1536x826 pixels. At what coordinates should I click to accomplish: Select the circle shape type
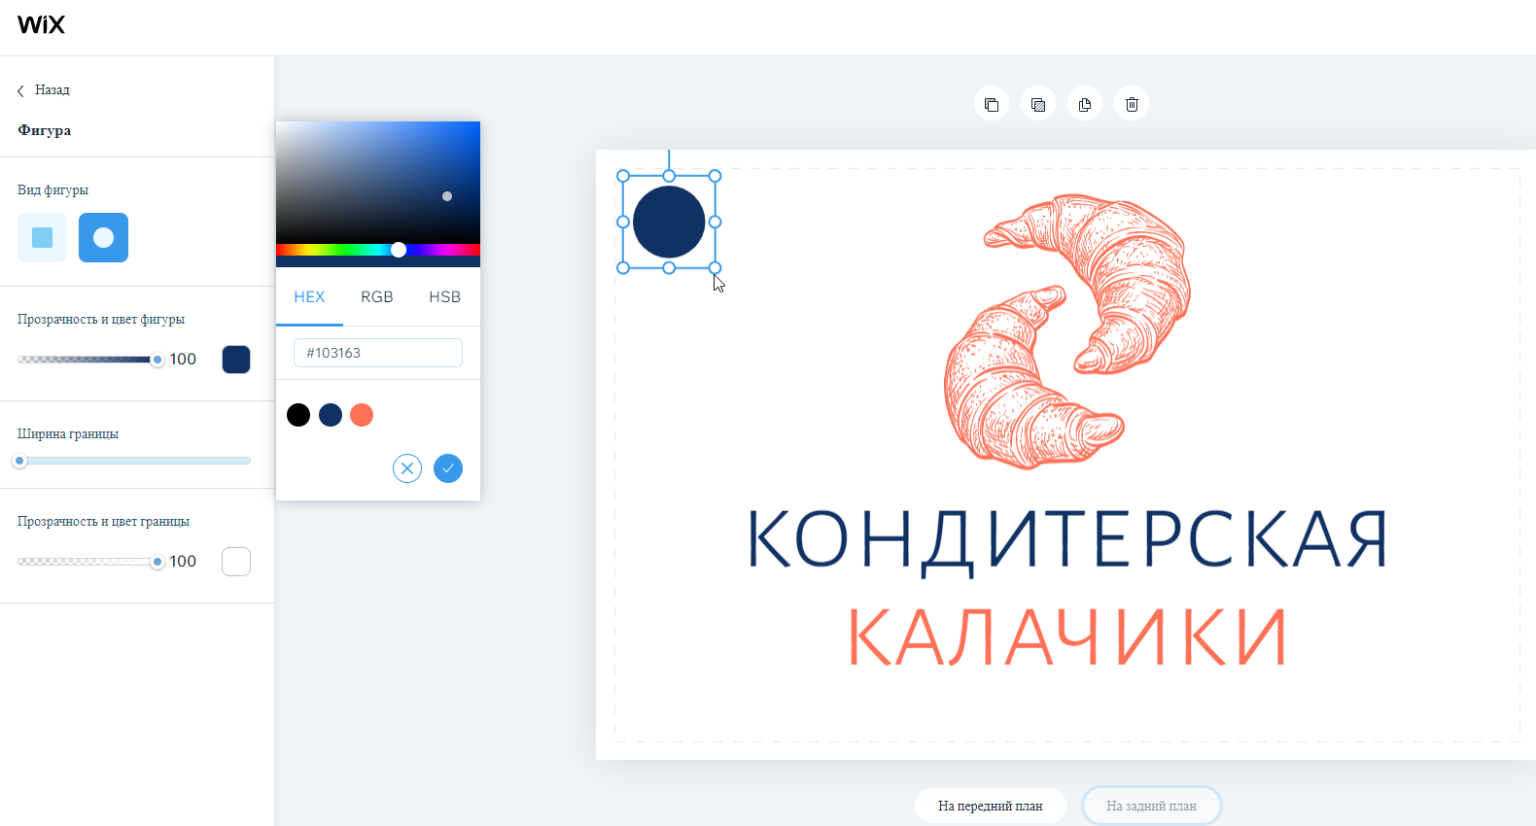[x=103, y=237]
